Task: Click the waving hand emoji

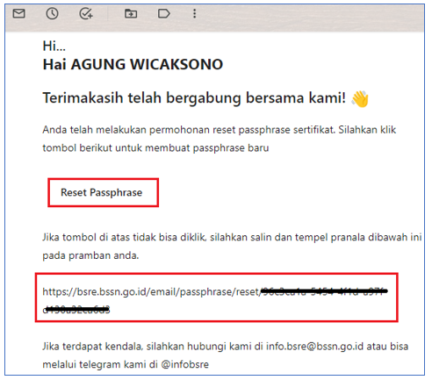Action: [360, 99]
